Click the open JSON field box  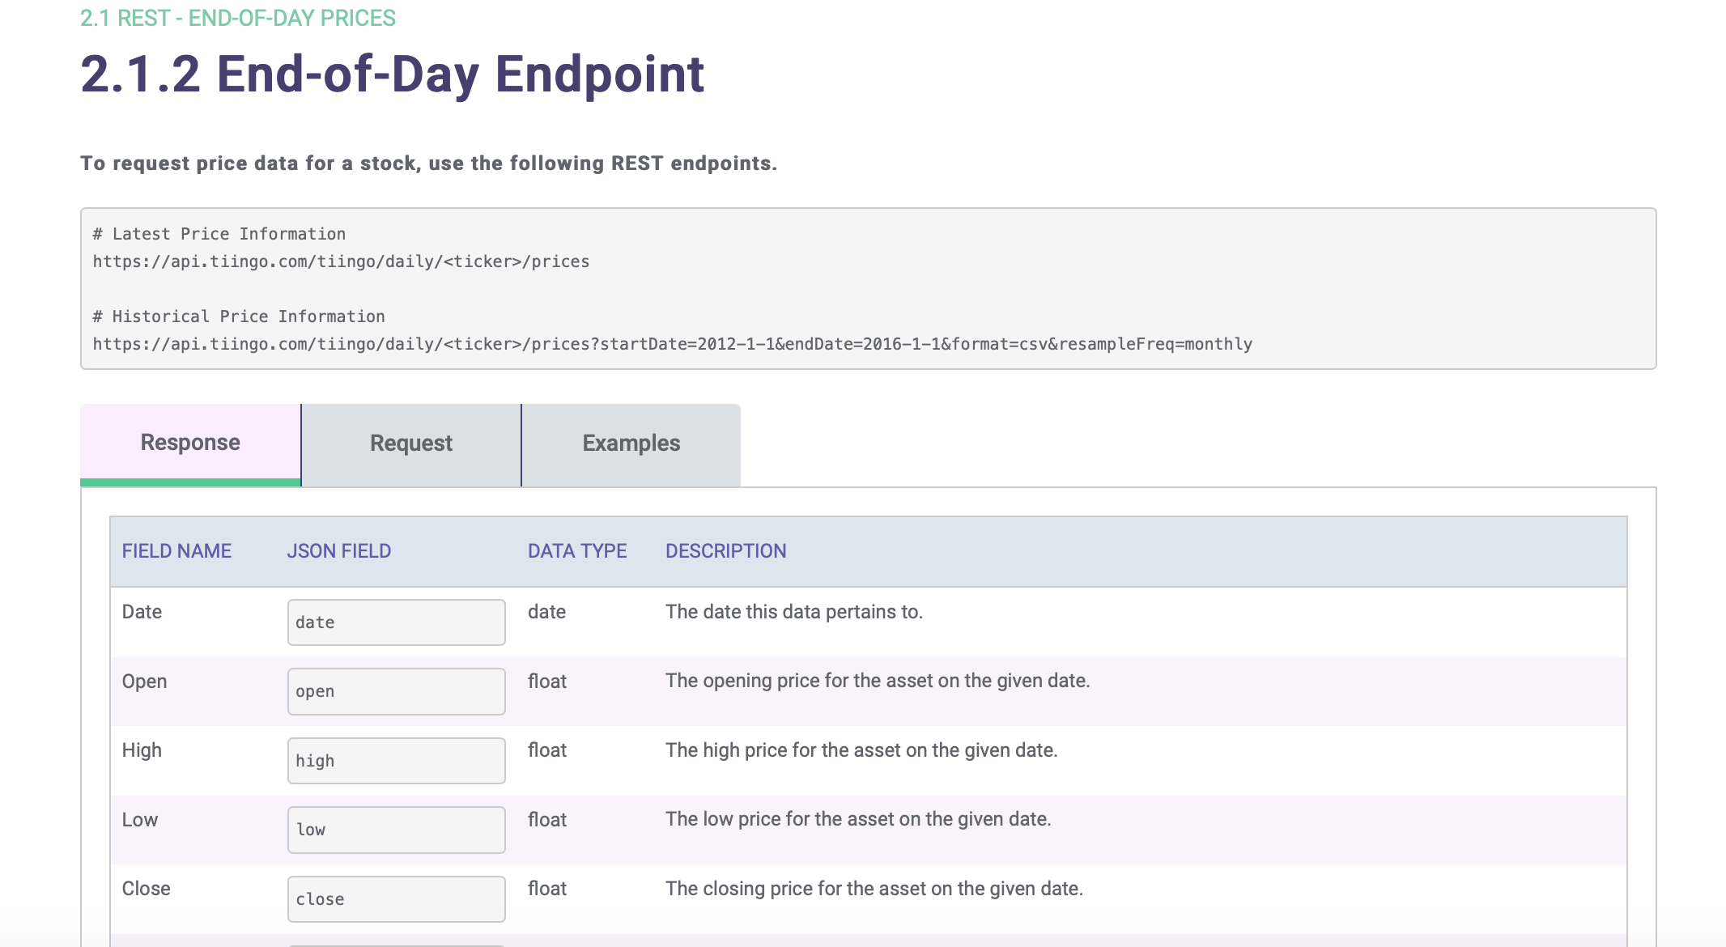(x=396, y=691)
